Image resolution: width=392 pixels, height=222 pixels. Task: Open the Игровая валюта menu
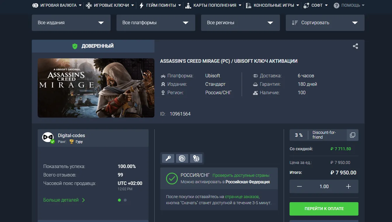pyautogui.click(x=57, y=5)
